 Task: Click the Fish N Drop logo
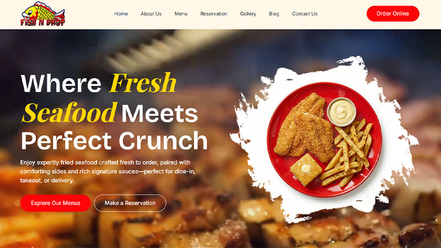coord(43,14)
